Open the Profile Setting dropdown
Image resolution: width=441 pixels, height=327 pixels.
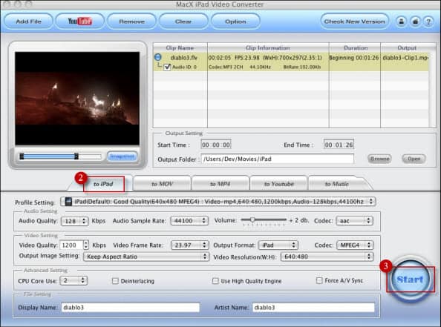tap(218, 202)
